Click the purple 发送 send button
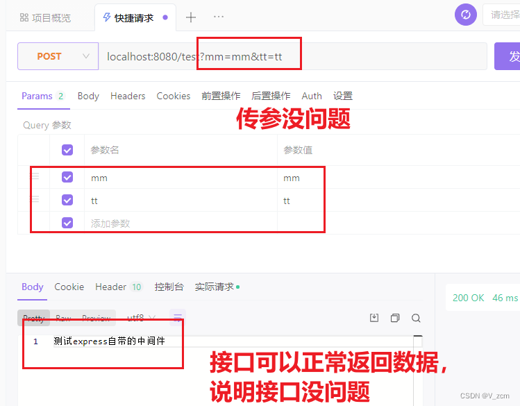520x406 pixels. [507, 56]
